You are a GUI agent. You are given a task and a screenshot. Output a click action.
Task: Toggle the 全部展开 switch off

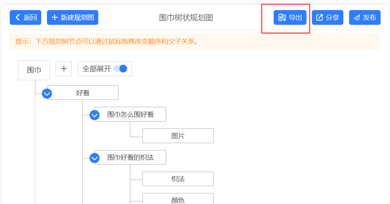coord(120,69)
